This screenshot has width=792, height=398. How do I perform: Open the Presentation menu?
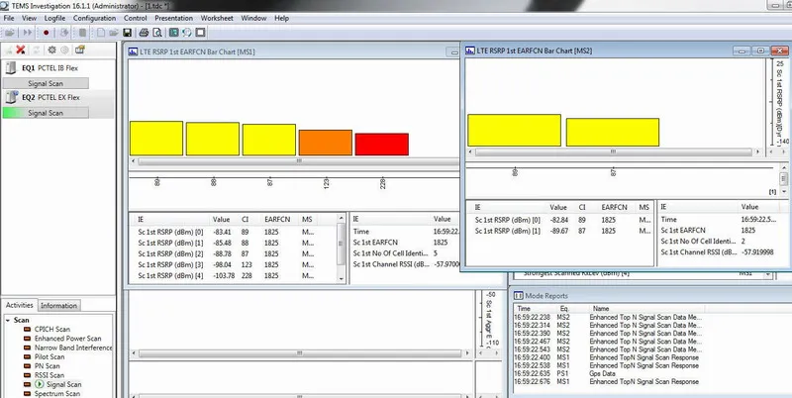coord(173,18)
